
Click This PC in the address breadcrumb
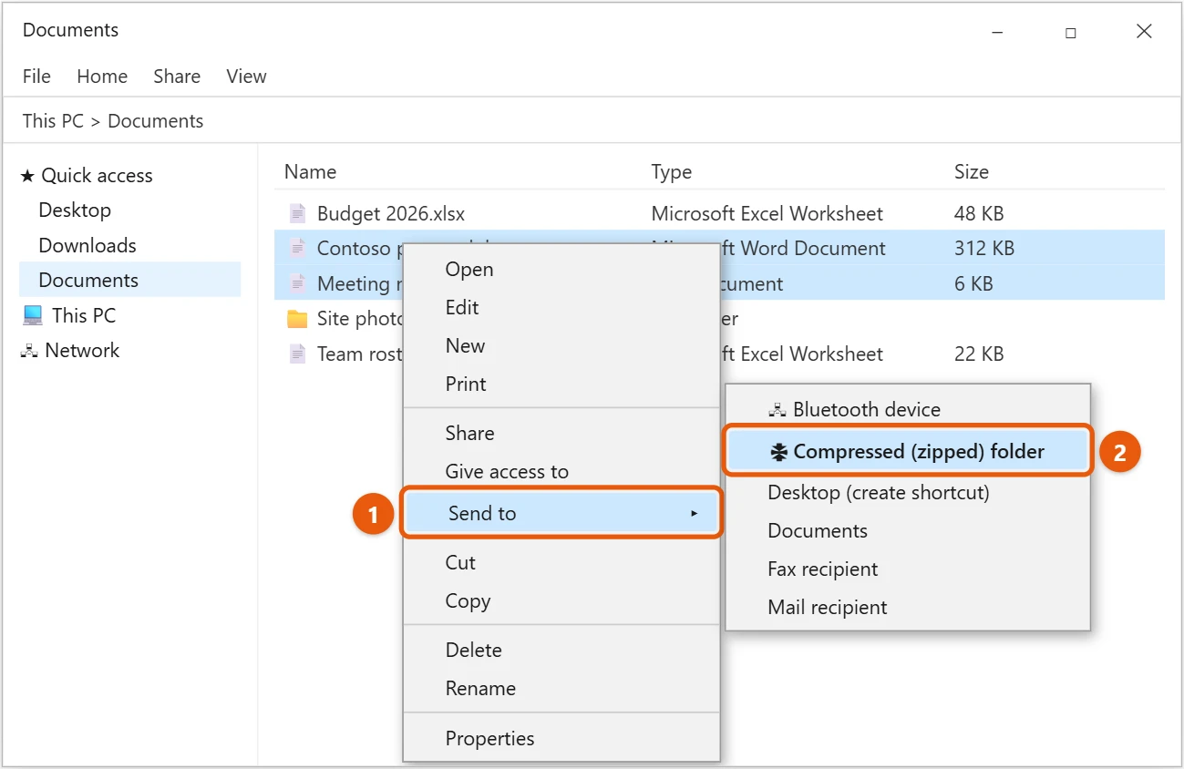pos(53,121)
